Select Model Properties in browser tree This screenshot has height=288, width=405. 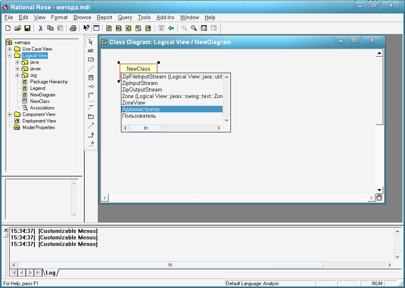coord(38,127)
